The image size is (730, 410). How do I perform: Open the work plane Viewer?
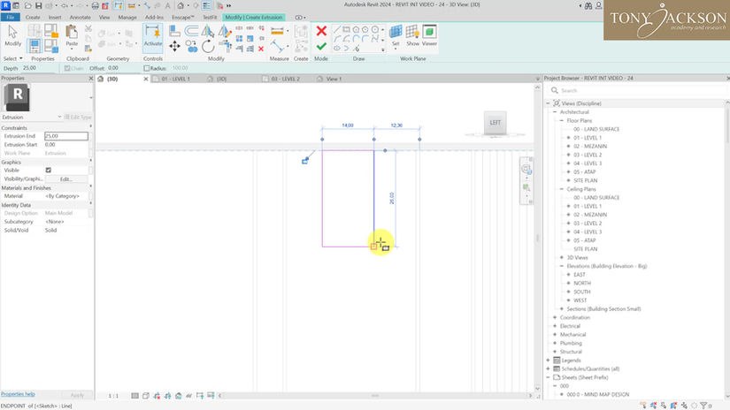429,36
